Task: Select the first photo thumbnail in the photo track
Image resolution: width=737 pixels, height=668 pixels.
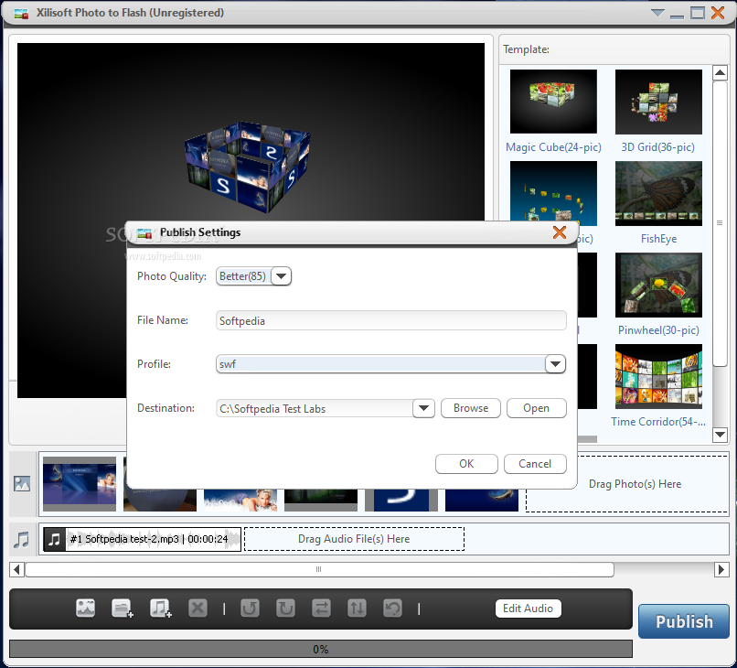Action: point(80,483)
